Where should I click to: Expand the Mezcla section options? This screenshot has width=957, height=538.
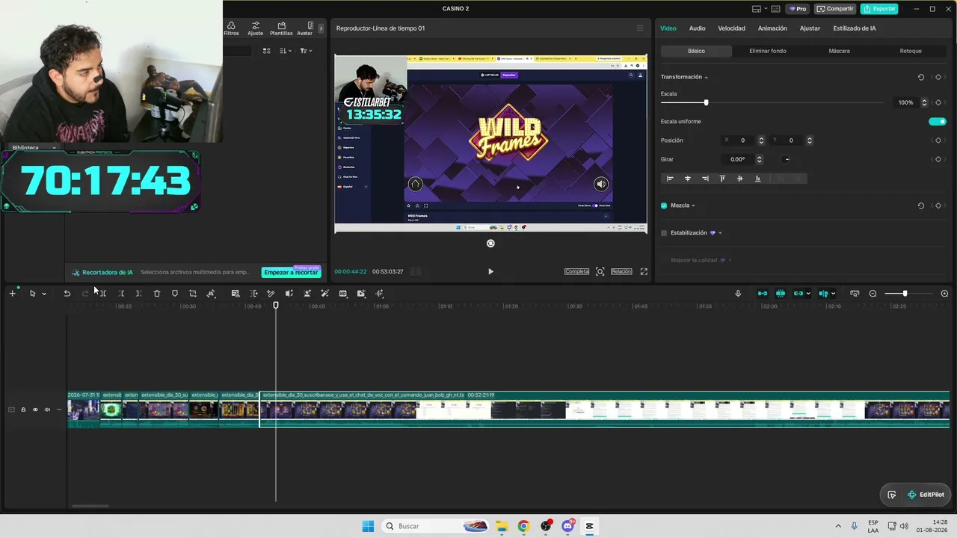point(693,205)
